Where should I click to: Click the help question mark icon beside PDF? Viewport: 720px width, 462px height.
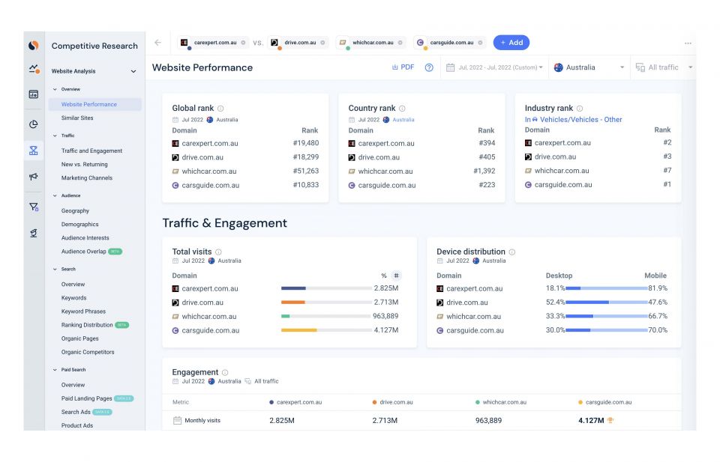click(429, 67)
